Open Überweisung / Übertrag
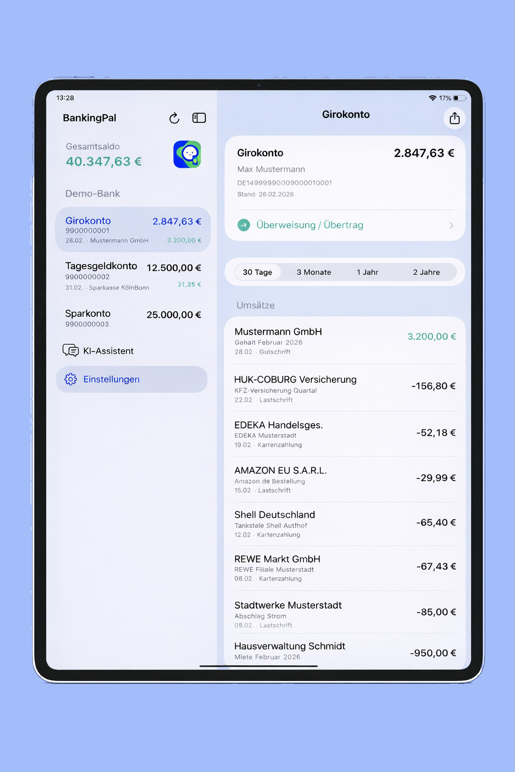515x772 pixels. (x=310, y=225)
